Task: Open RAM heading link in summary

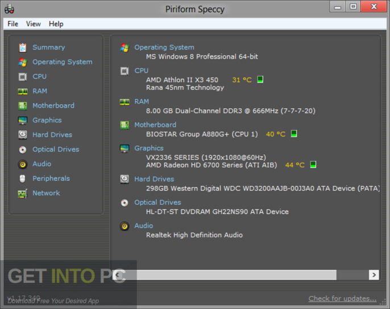Action: [x=142, y=102]
